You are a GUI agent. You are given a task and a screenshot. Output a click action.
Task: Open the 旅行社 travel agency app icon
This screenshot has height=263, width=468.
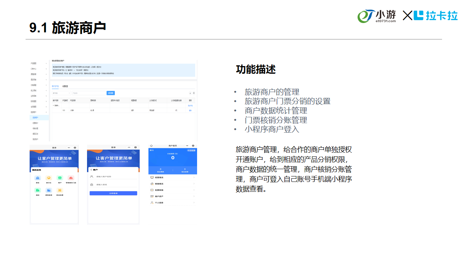(x=49, y=178)
